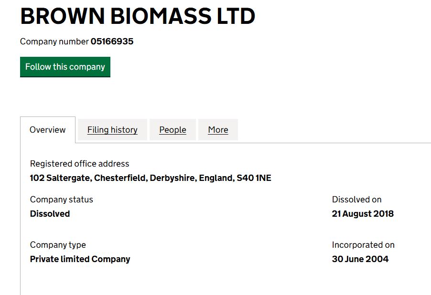Click the Dissolved on label
The image size is (431, 295).
point(357,200)
